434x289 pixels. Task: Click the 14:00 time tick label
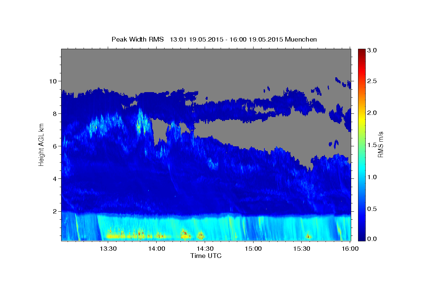pyautogui.click(x=157, y=249)
